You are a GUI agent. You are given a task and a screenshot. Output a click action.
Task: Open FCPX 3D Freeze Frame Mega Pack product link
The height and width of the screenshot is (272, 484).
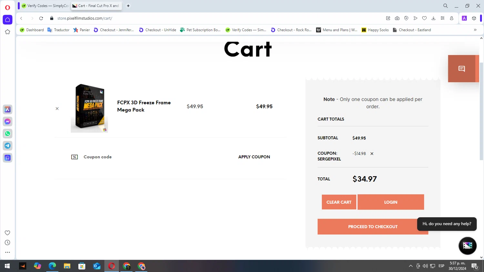coord(144,106)
